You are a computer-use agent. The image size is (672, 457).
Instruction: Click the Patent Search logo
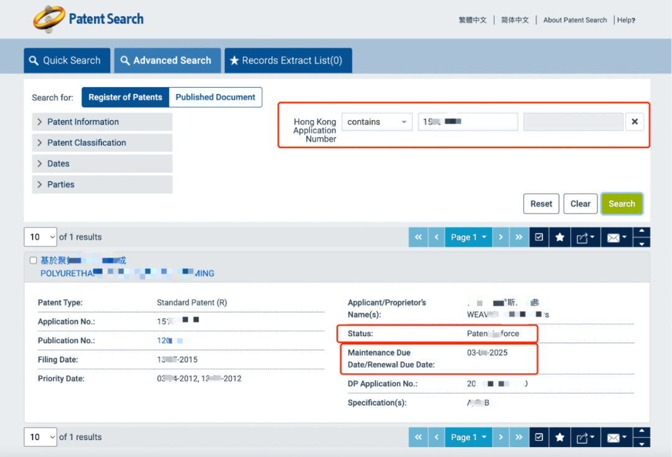click(x=88, y=19)
